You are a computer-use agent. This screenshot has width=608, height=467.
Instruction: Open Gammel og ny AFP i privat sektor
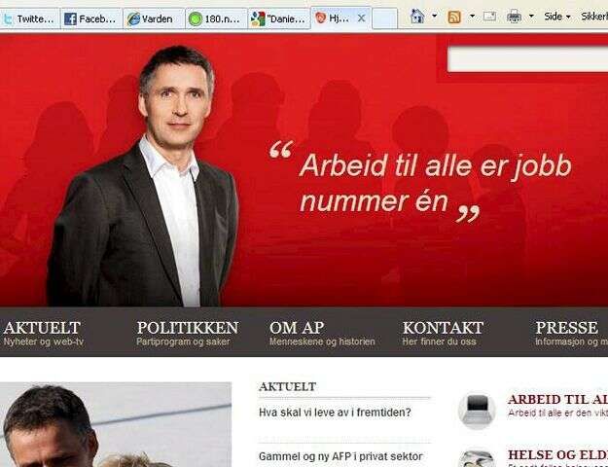tap(340, 456)
